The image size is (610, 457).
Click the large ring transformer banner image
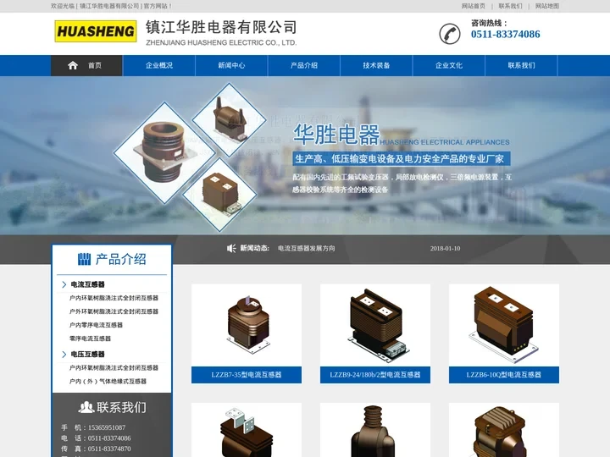[x=164, y=152]
